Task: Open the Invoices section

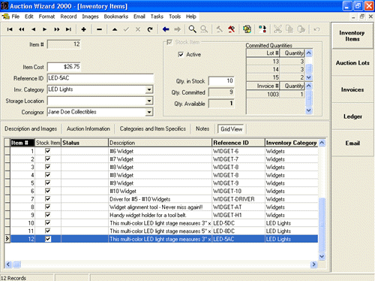Action: pos(352,89)
